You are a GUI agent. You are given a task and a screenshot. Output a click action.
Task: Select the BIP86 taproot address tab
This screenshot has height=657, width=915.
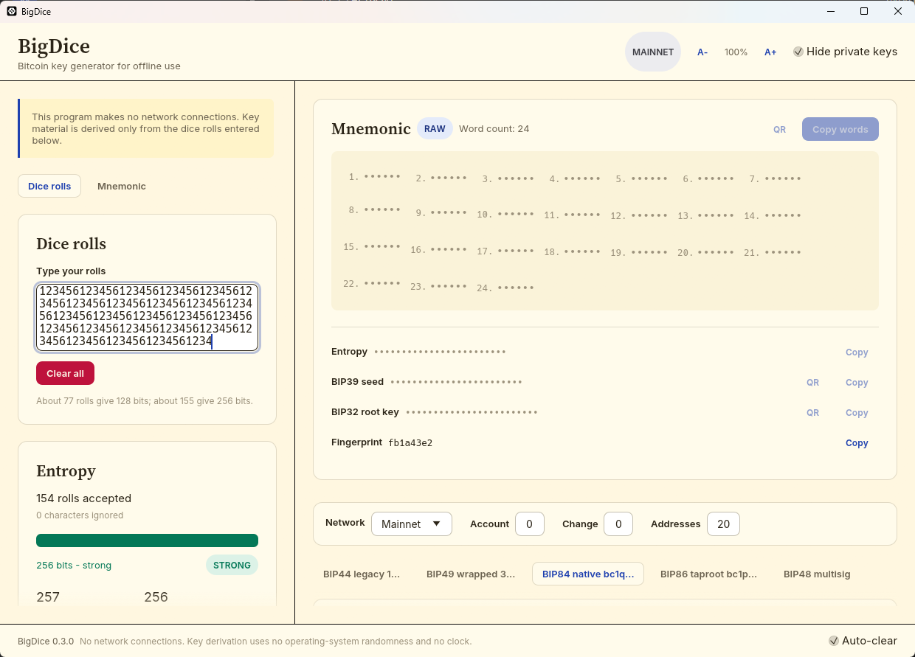pos(708,574)
